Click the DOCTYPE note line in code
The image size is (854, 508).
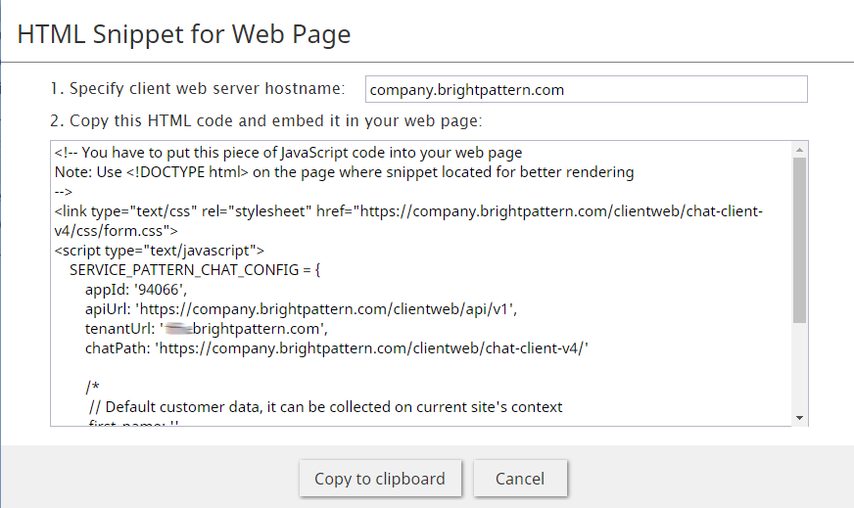click(x=343, y=172)
